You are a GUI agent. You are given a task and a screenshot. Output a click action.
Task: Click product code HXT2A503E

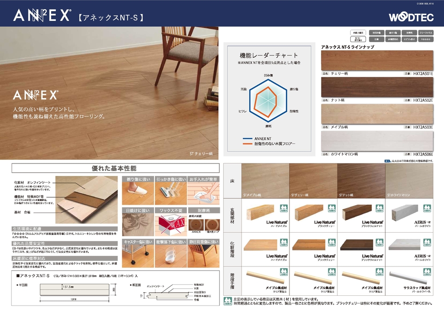click(423, 127)
